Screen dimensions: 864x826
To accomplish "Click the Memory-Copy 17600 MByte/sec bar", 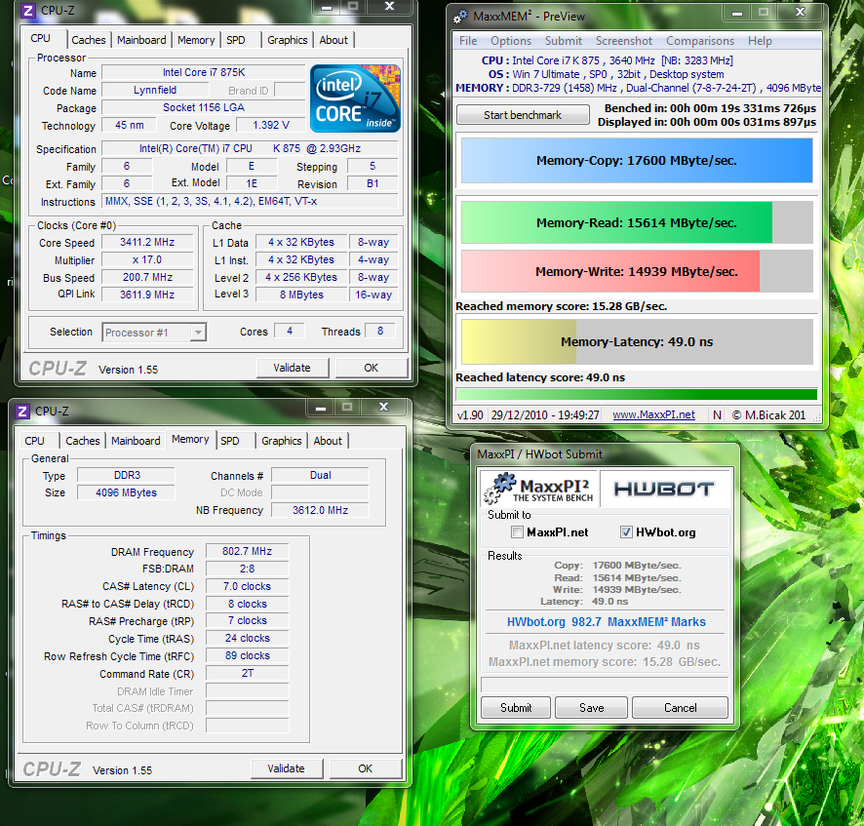I will [637, 160].
